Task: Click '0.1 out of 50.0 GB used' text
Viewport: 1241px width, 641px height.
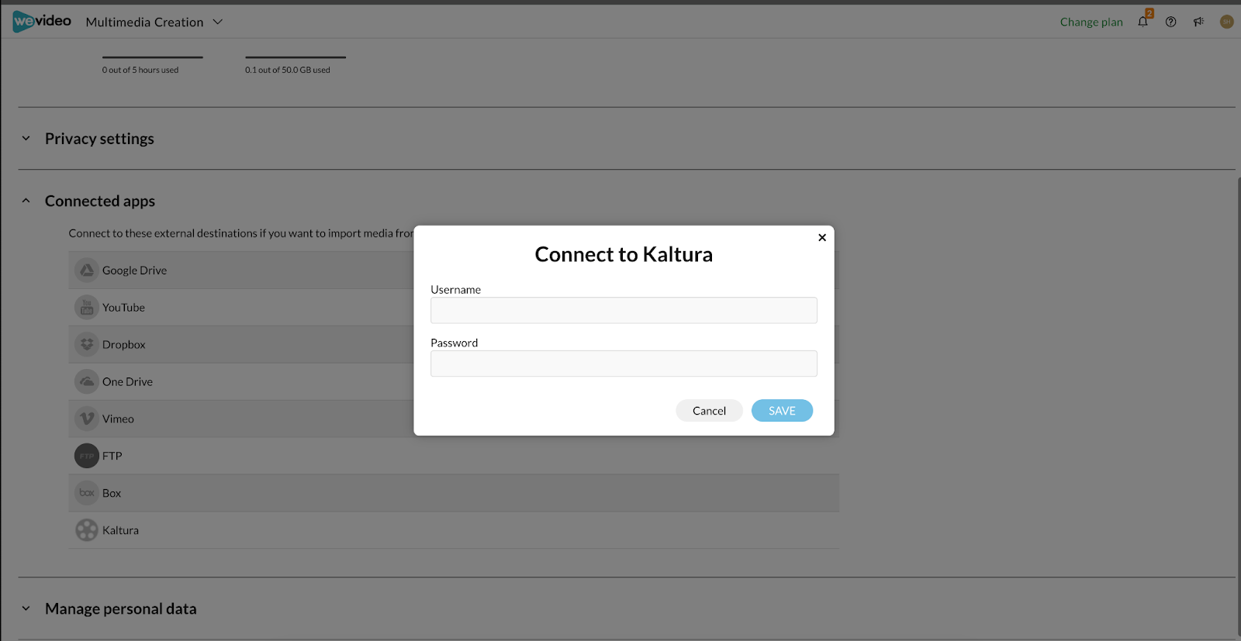Action: (288, 70)
